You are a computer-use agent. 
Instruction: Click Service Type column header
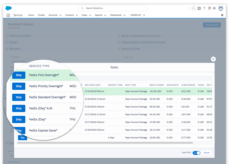click(39, 66)
